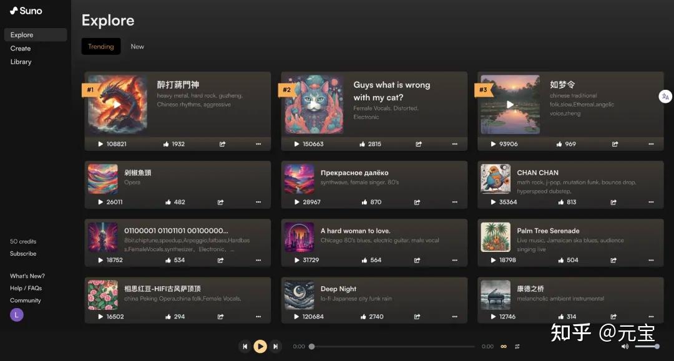Click the share icon on 醉打蔣門神 card
The height and width of the screenshot is (361, 674).
click(x=222, y=144)
